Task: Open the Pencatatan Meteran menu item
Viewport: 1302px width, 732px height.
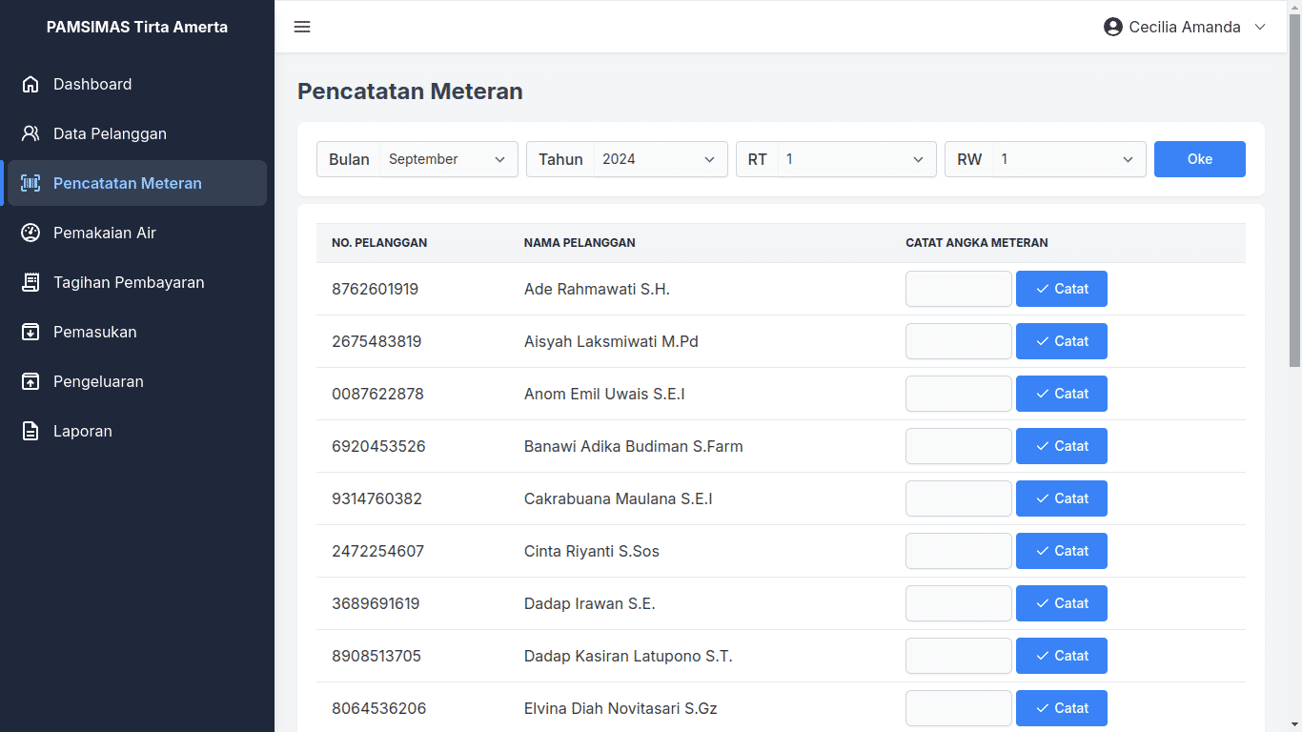Action: tap(128, 183)
